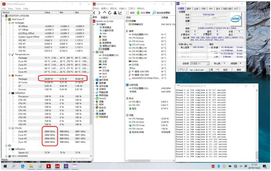The height and width of the screenshot is (171, 271).
Task: Select Uncore row in HWMonitor
Action: [x=46, y=89]
